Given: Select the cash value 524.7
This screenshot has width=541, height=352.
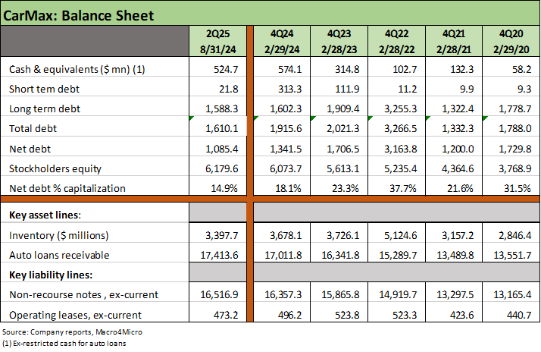Looking at the screenshot, I should [x=226, y=70].
